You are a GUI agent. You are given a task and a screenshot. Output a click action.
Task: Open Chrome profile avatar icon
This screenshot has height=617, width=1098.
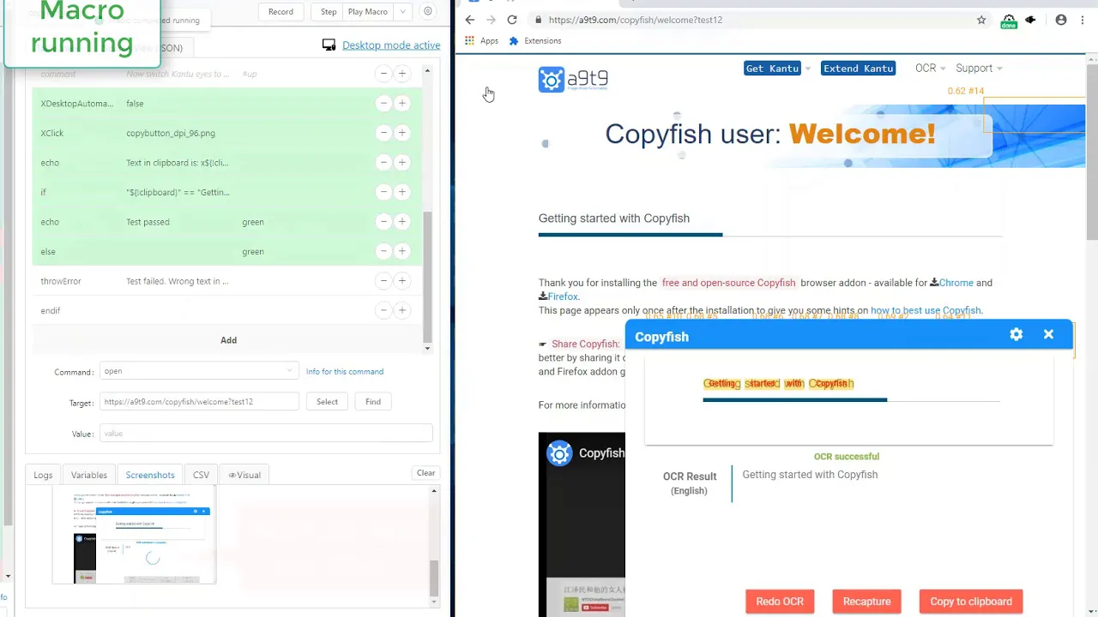pos(1061,20)
